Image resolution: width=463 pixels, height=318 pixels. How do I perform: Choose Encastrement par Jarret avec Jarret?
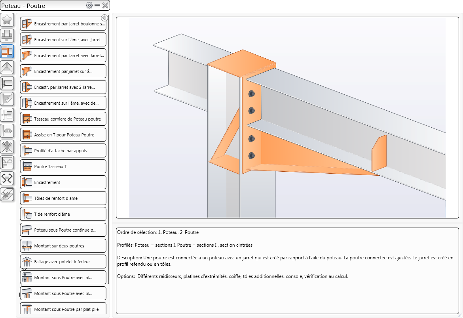point(63,56)
